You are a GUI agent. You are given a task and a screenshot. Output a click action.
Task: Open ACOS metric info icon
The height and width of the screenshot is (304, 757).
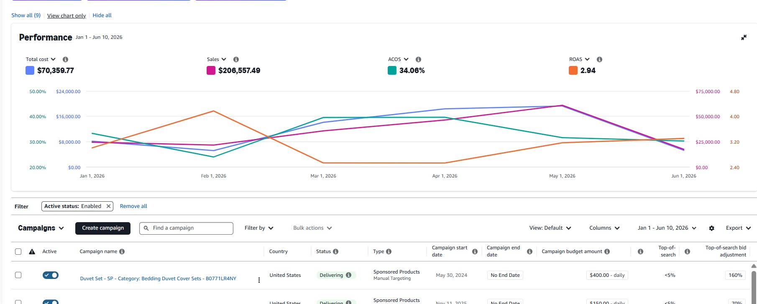tap(418, 59)
